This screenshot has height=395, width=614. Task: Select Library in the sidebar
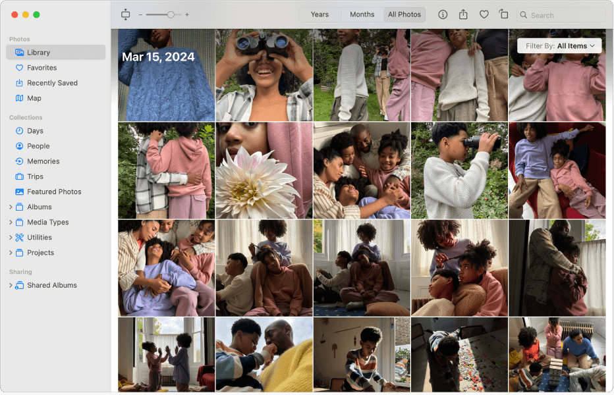point(55,52)
